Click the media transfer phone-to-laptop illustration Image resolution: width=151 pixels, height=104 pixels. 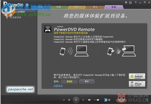pyautogui.click(x=122, y=51)
